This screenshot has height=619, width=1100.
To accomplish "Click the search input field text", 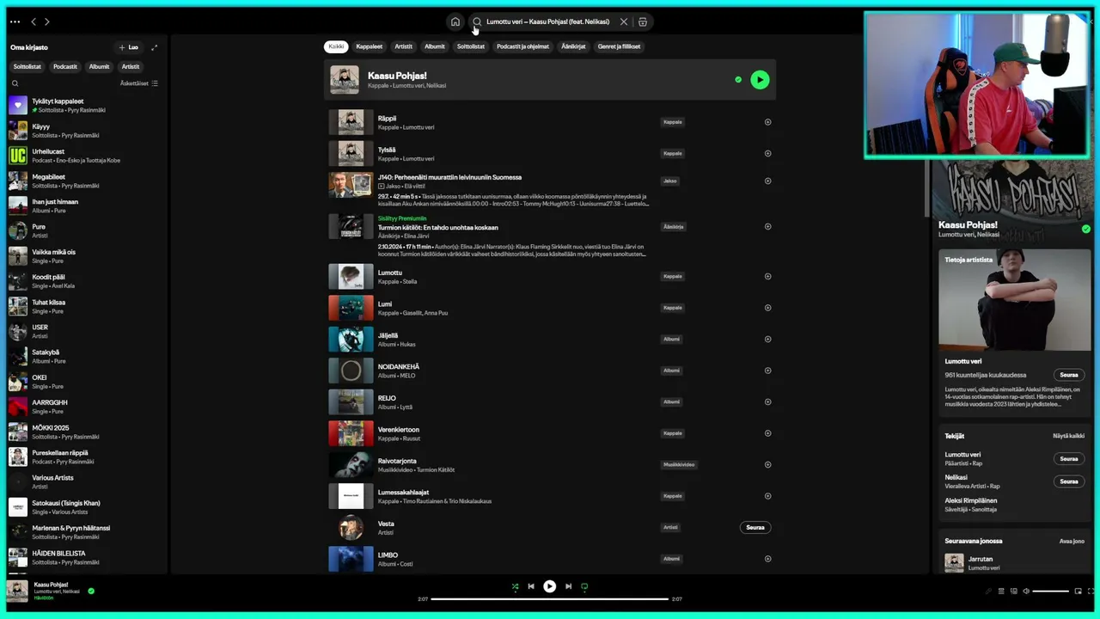I will coord(548,21).
